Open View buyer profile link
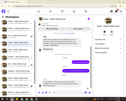This screenshot has width=126, height=101. 70,33
